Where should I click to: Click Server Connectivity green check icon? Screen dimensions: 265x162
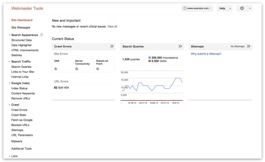[x=77, y=69]
